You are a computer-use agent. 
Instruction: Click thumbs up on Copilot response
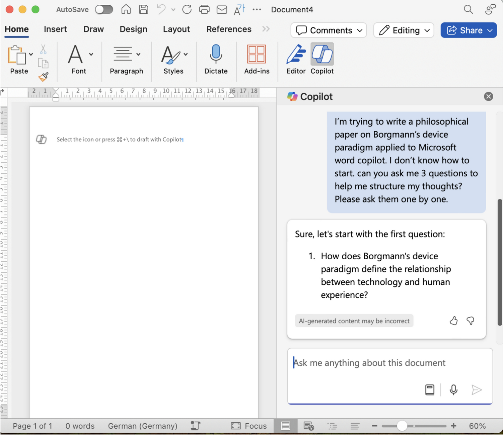click(x=453, y=321)
